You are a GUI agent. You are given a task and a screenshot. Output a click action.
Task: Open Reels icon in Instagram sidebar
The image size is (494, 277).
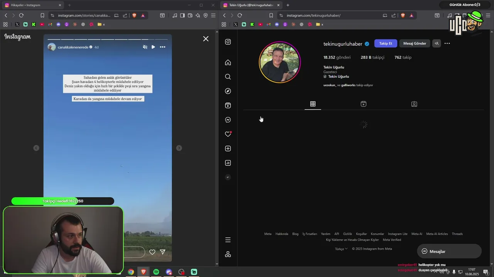click(x=228, y=105)
